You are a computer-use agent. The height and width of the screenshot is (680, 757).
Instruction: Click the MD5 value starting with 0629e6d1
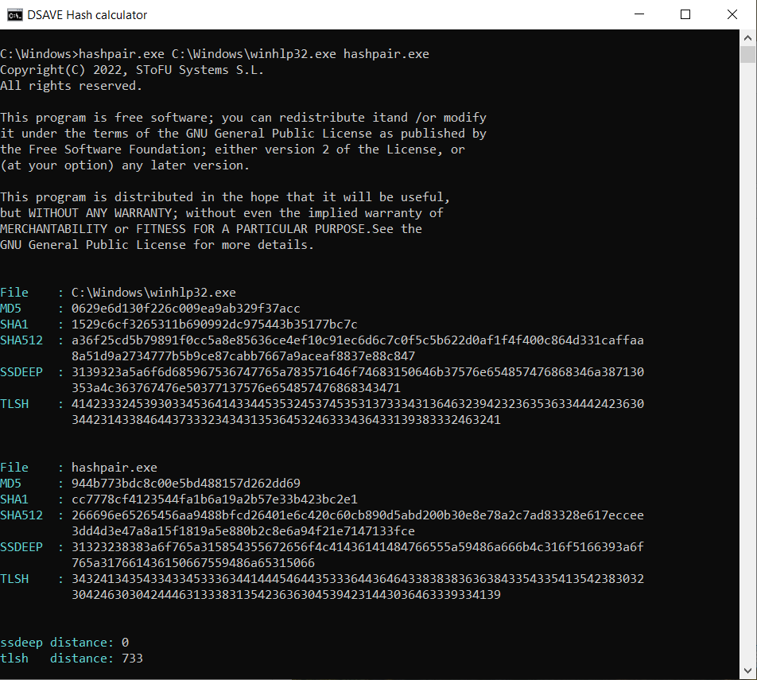tap(185, 309)
